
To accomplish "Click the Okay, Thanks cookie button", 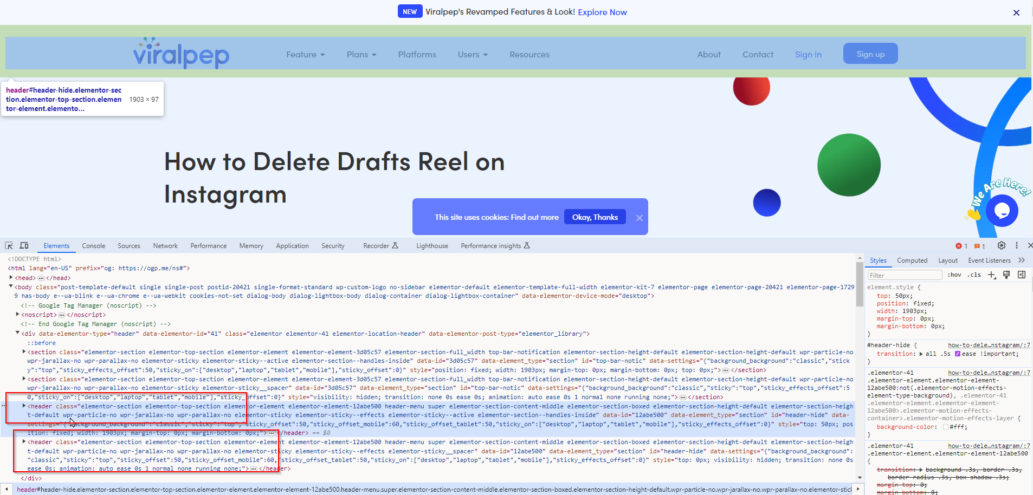I will pyautogui.click(x=595, y=217).
